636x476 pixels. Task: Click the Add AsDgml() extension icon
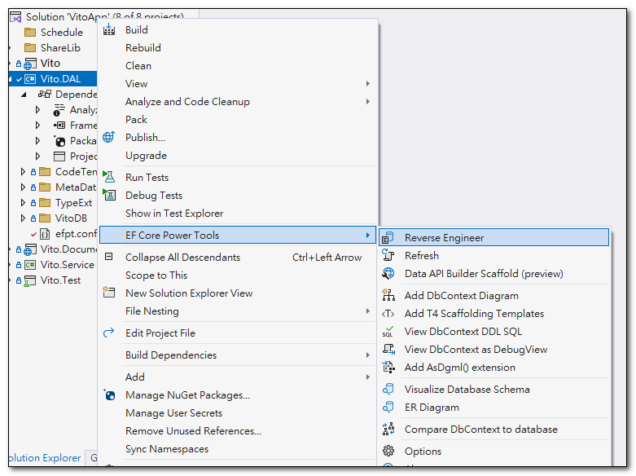[x=388, y=367]
